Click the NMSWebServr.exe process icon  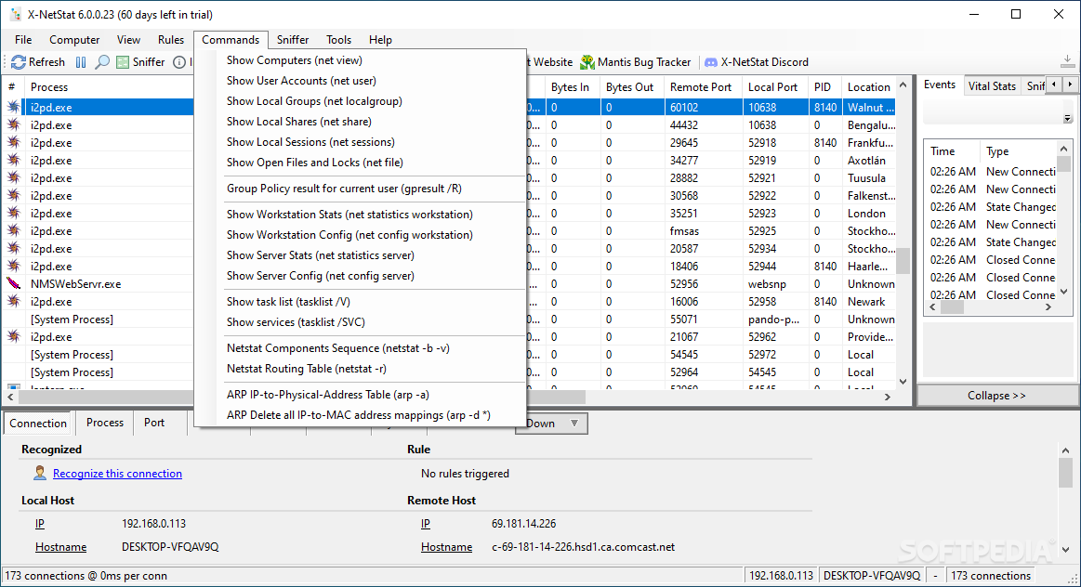[14, 283]
